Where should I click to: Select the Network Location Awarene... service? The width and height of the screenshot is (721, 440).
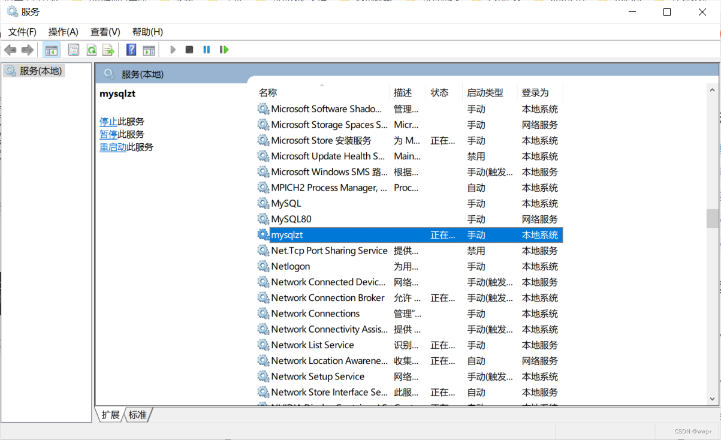(x=409, y=360)
